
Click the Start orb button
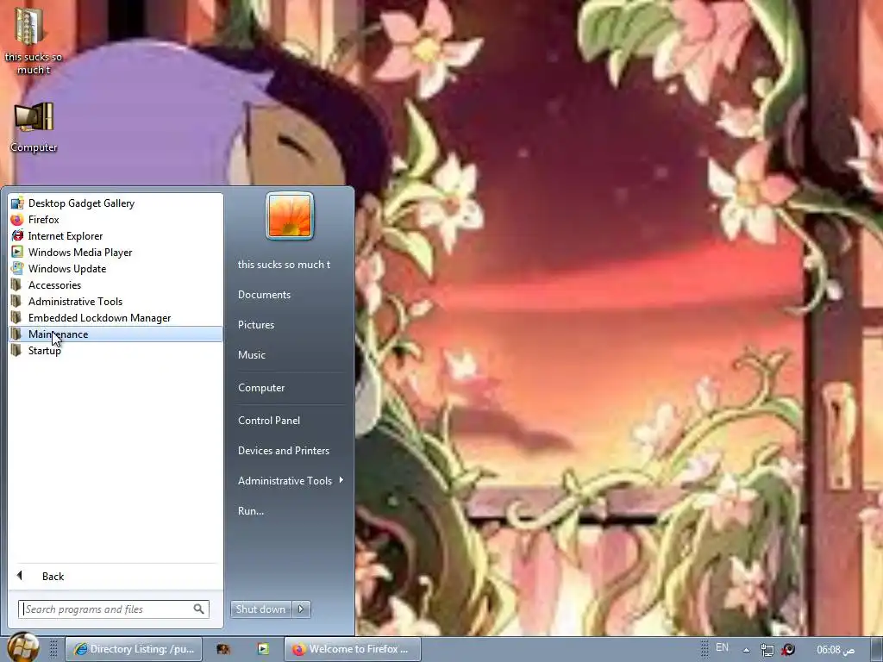(23, 648)
